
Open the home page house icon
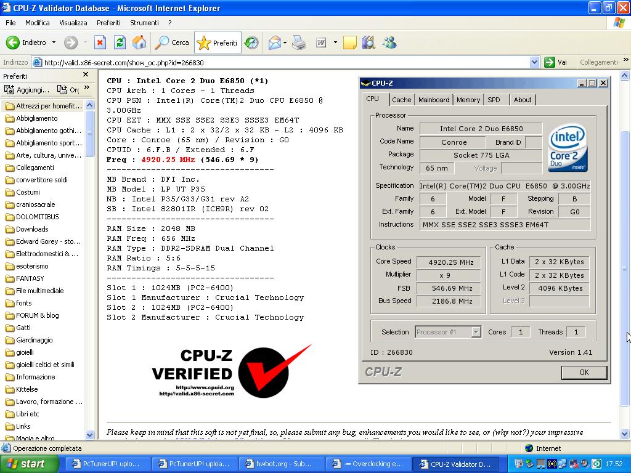click(139, 42)
